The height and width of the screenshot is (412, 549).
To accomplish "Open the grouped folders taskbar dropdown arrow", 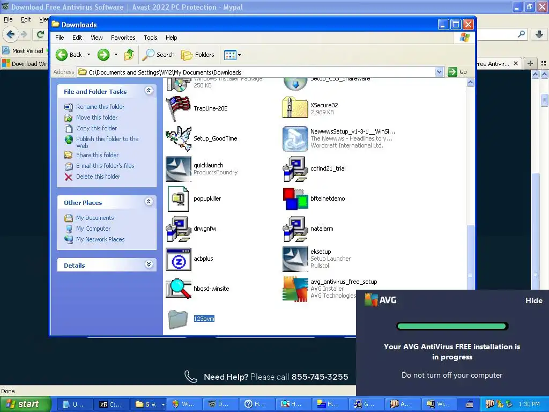I will click(x=163, y=404).
